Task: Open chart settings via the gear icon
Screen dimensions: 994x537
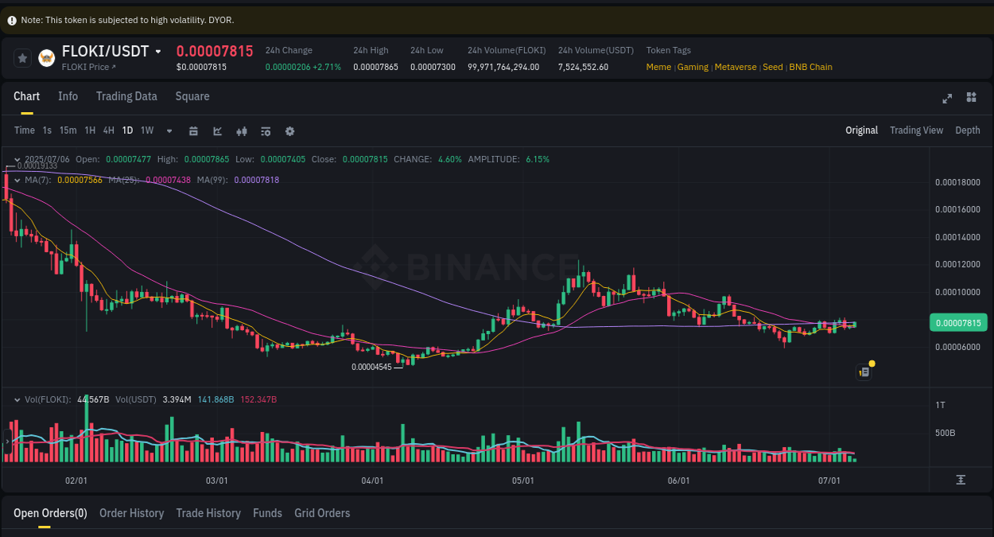Action: (289, 130)
